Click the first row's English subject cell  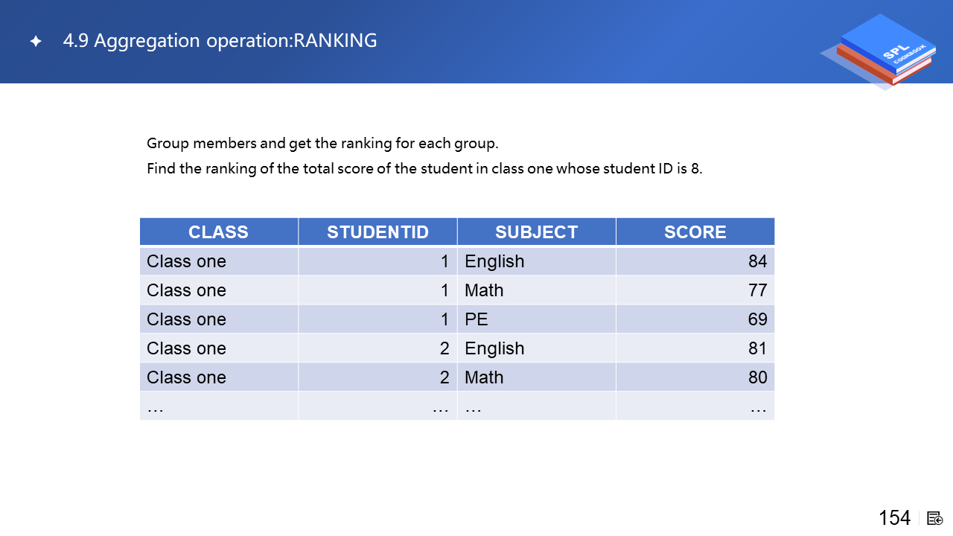click(494, 261)
